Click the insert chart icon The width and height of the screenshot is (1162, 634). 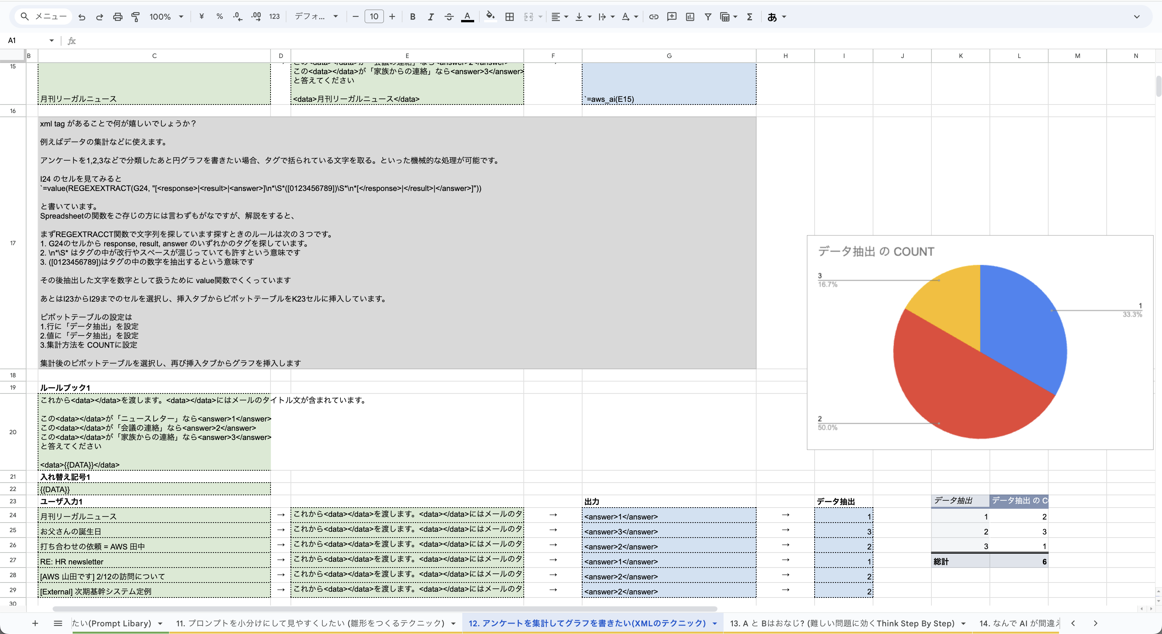click(690, 17)
